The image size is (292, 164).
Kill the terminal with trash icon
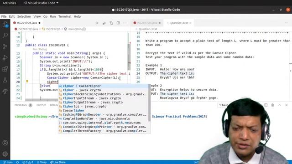272,105
